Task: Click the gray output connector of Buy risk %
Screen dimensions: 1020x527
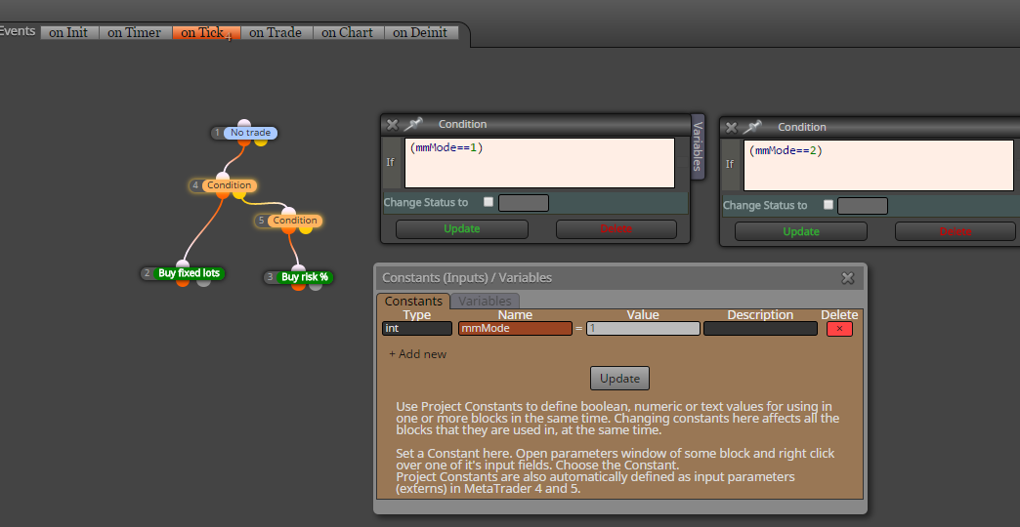Action: pos(315,285)
